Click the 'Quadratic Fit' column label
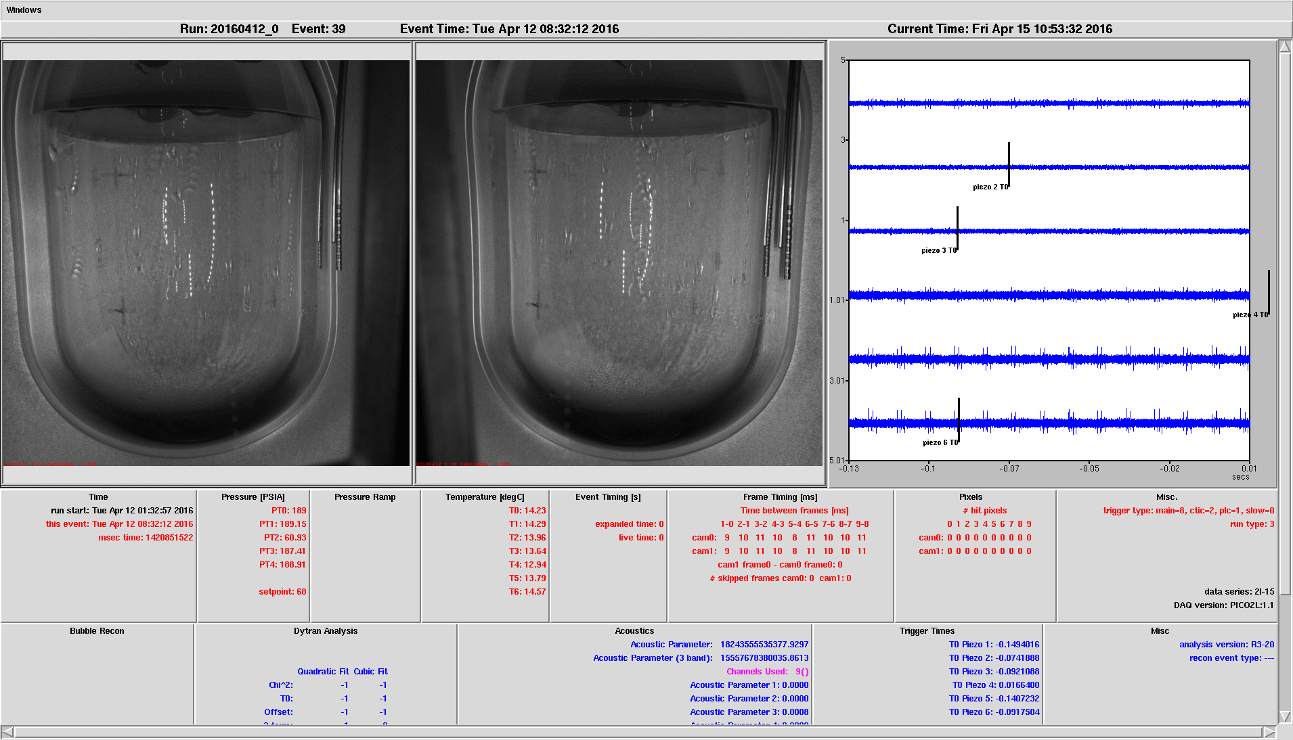This screenshot has width=1293, height=740. coord(323,672)
